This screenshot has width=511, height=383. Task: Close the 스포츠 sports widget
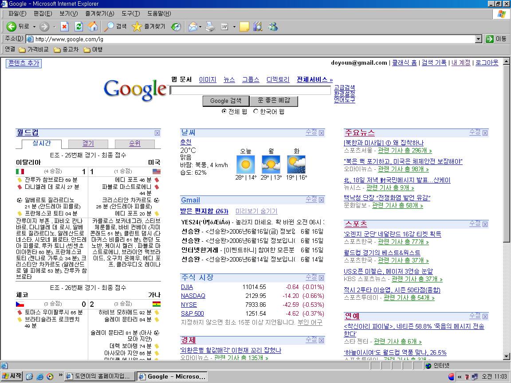485,224
